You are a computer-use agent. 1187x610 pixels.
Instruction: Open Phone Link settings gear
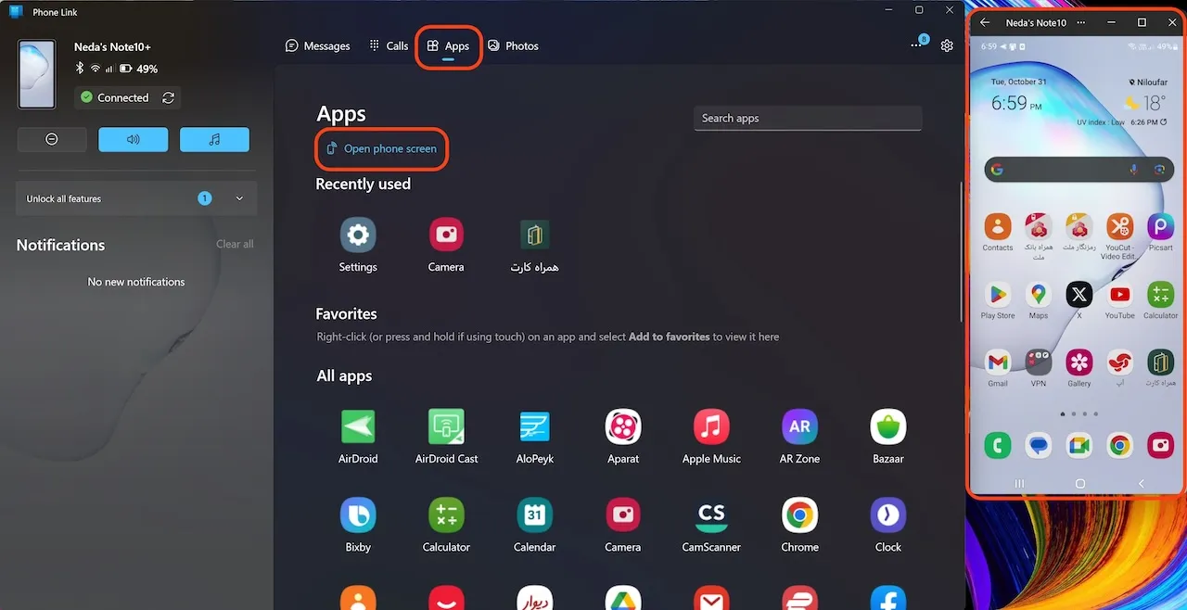point(947,45)
